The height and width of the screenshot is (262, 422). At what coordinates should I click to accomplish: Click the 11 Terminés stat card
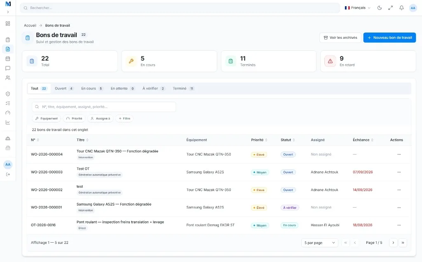pyautogui.click(x=269, y=61)
